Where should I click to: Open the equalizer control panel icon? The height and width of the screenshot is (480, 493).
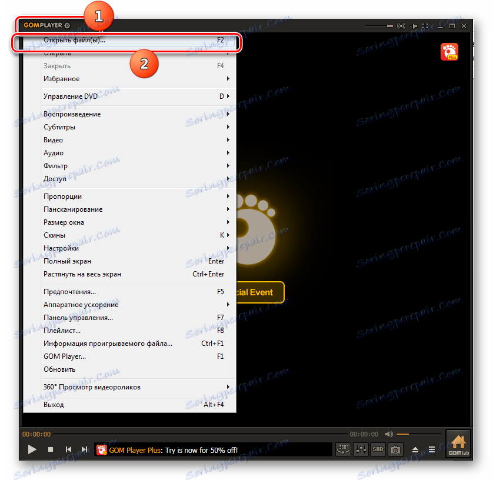pos(361,449)
